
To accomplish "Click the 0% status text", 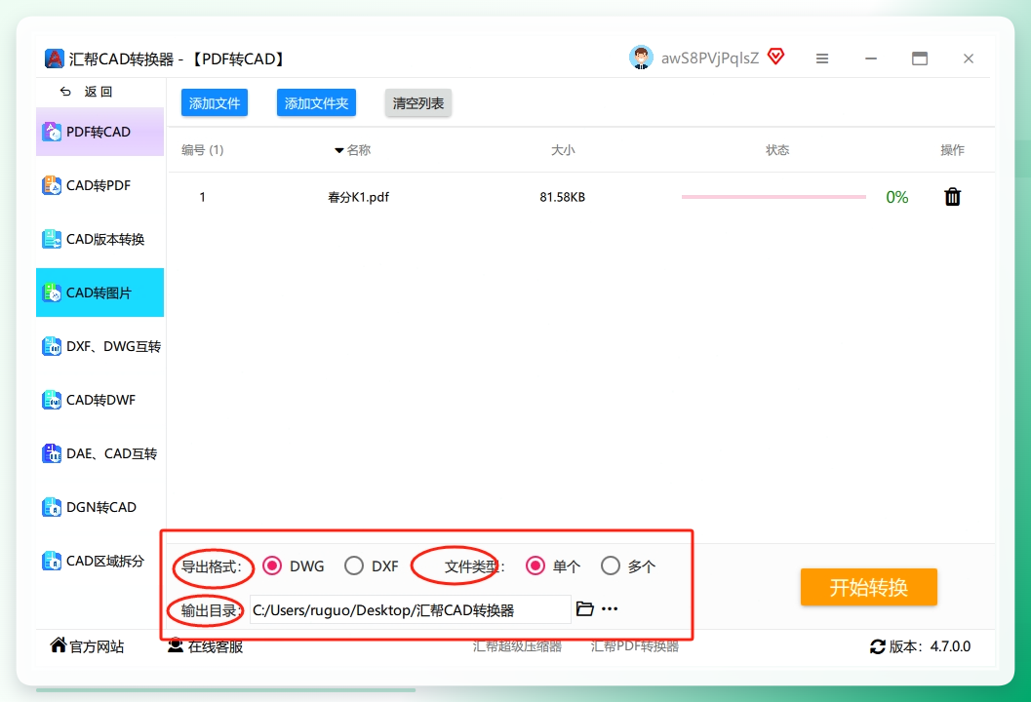I will click(x=896, y=197).
